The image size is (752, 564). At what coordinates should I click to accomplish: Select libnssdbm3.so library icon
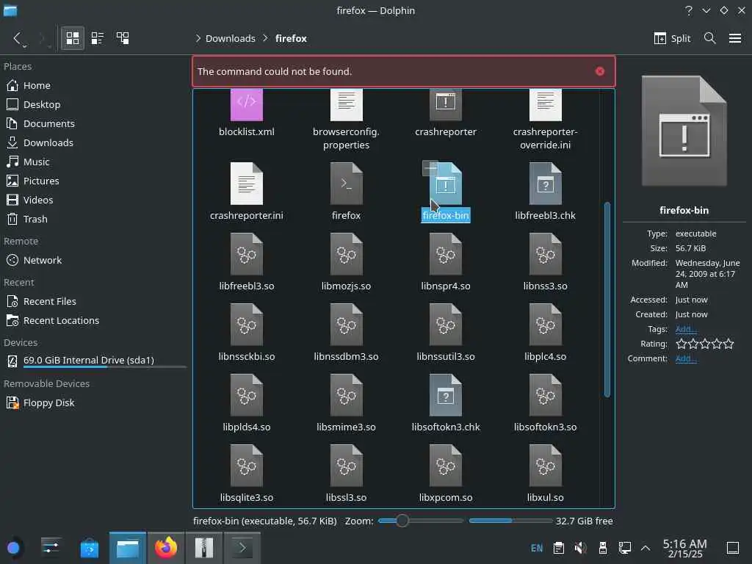[347, 325]
